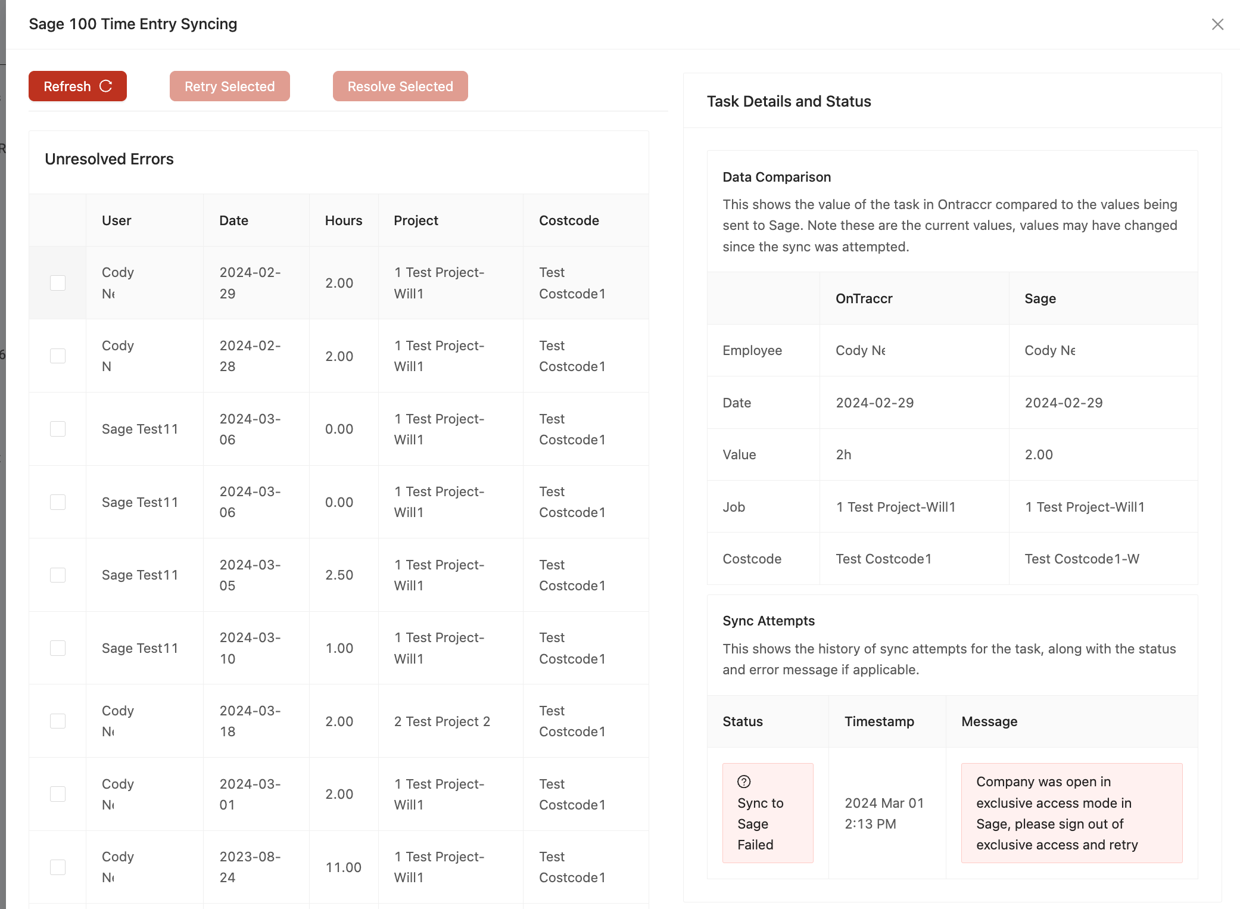Click the Refresh button
The width and height of the screenshot is (1240, 909).
click(x=77, y=86)
